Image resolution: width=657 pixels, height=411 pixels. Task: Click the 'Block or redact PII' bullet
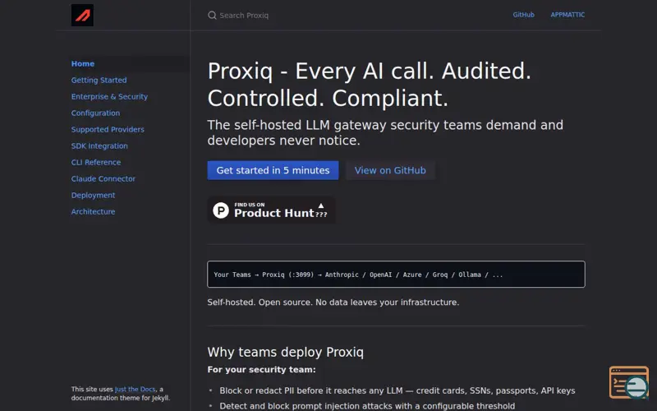(x=397, y=390)
